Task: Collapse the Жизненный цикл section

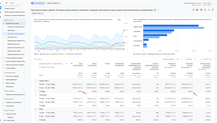Action: point(24,73)
